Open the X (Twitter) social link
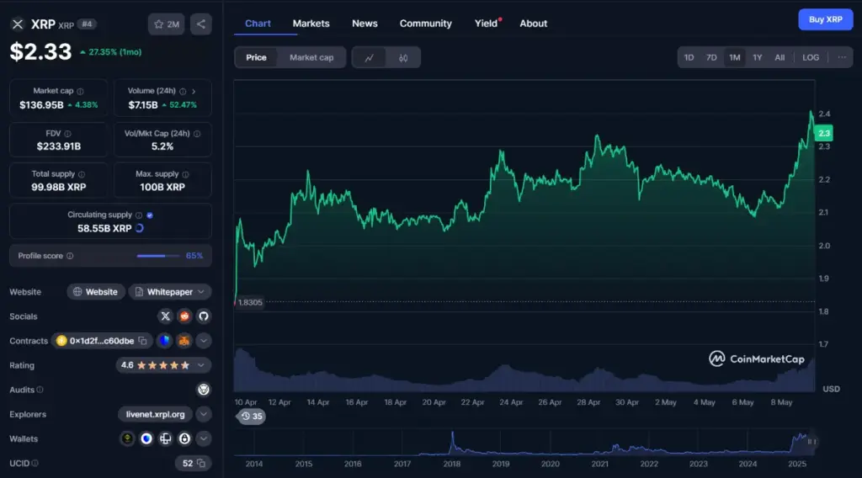 point(165,316)
